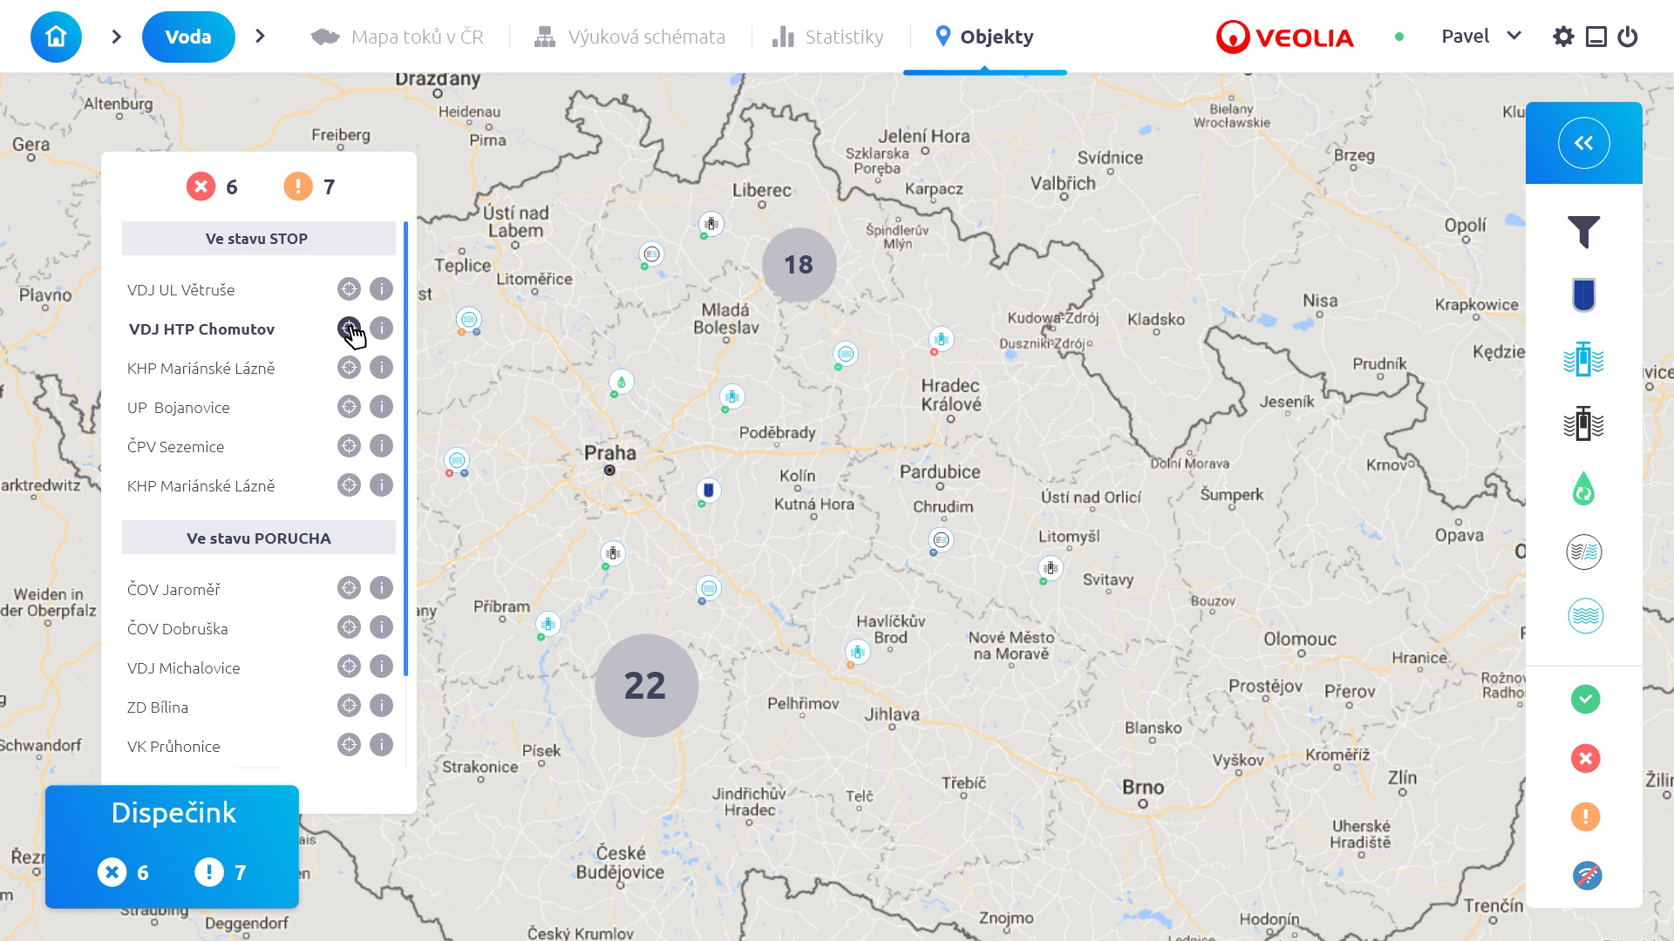Click the Ve stavu PORUCHA header
This screenshot has width=1674, height=941.
[x=258, y=538]
